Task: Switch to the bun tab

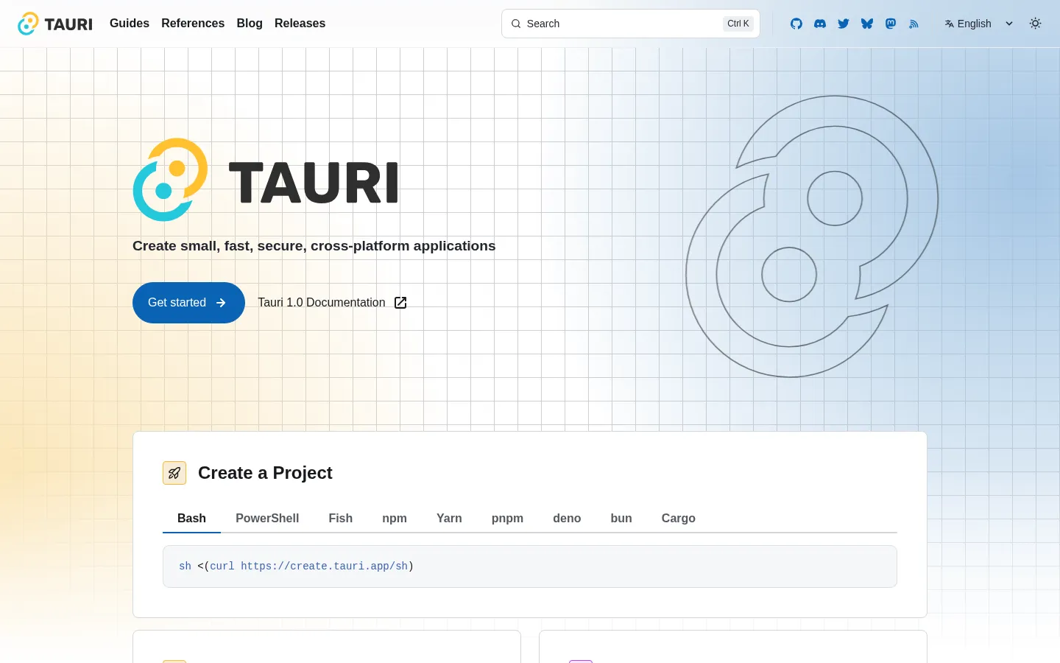Action: tap(621, 519)
